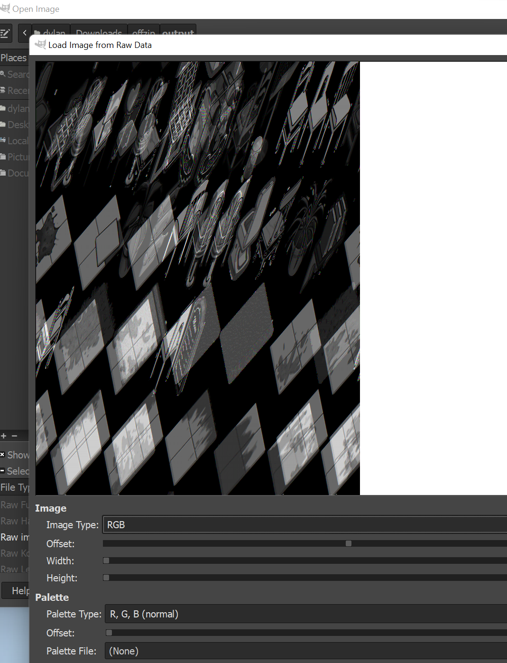
Task: Switch to the Downloads breadcrumb
Action: point(98,33)
